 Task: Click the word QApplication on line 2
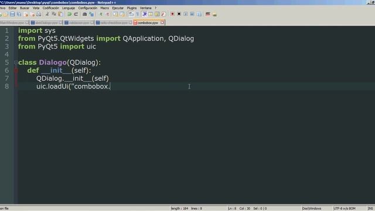coord(143,39)
